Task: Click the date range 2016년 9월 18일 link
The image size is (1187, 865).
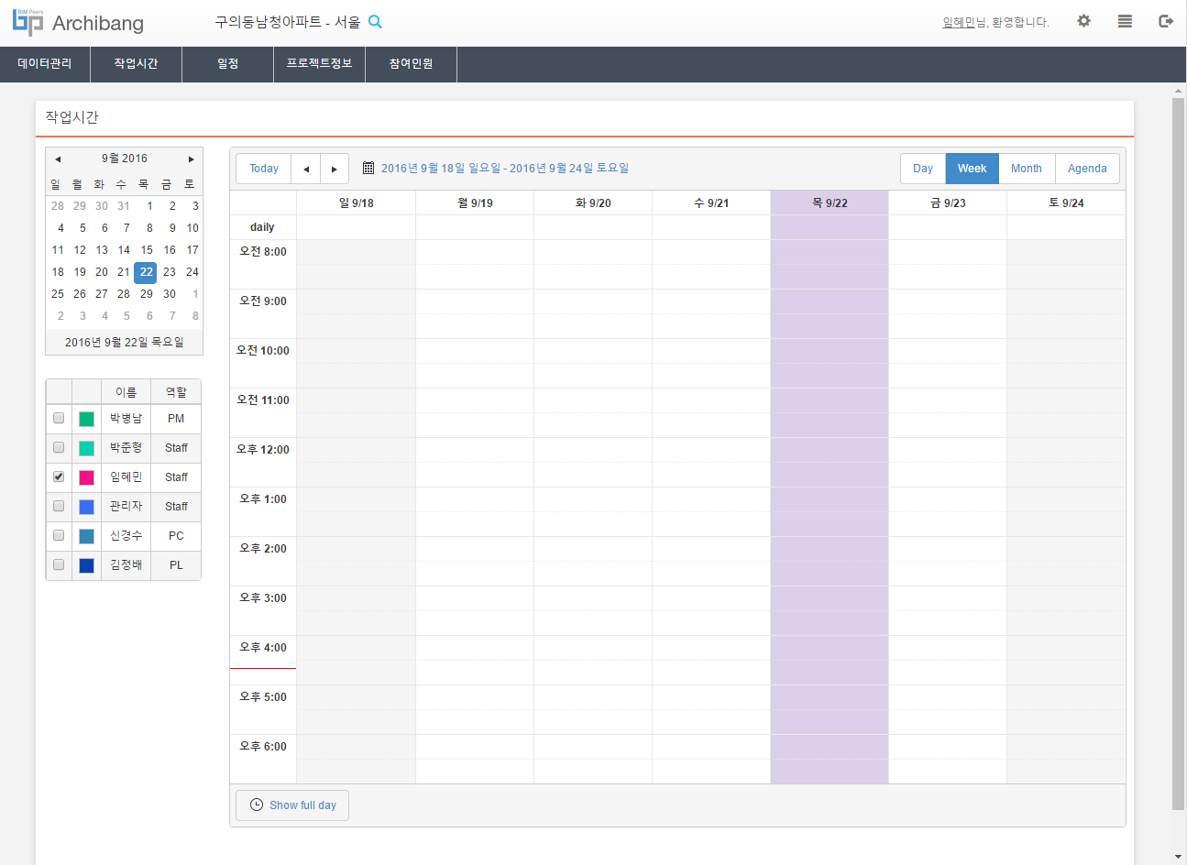Action: 505,169
